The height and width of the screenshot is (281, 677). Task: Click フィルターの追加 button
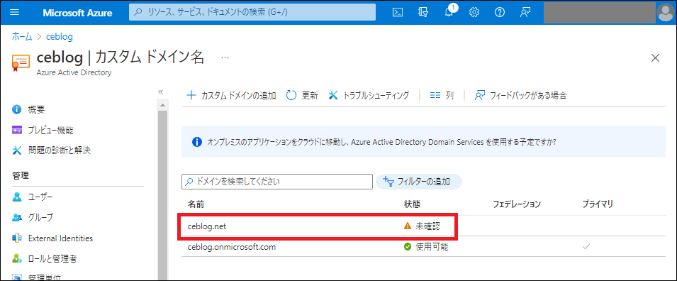tap(419, 182)
